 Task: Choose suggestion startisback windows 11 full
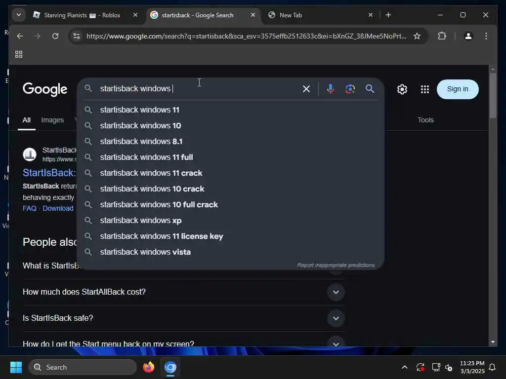230,157
